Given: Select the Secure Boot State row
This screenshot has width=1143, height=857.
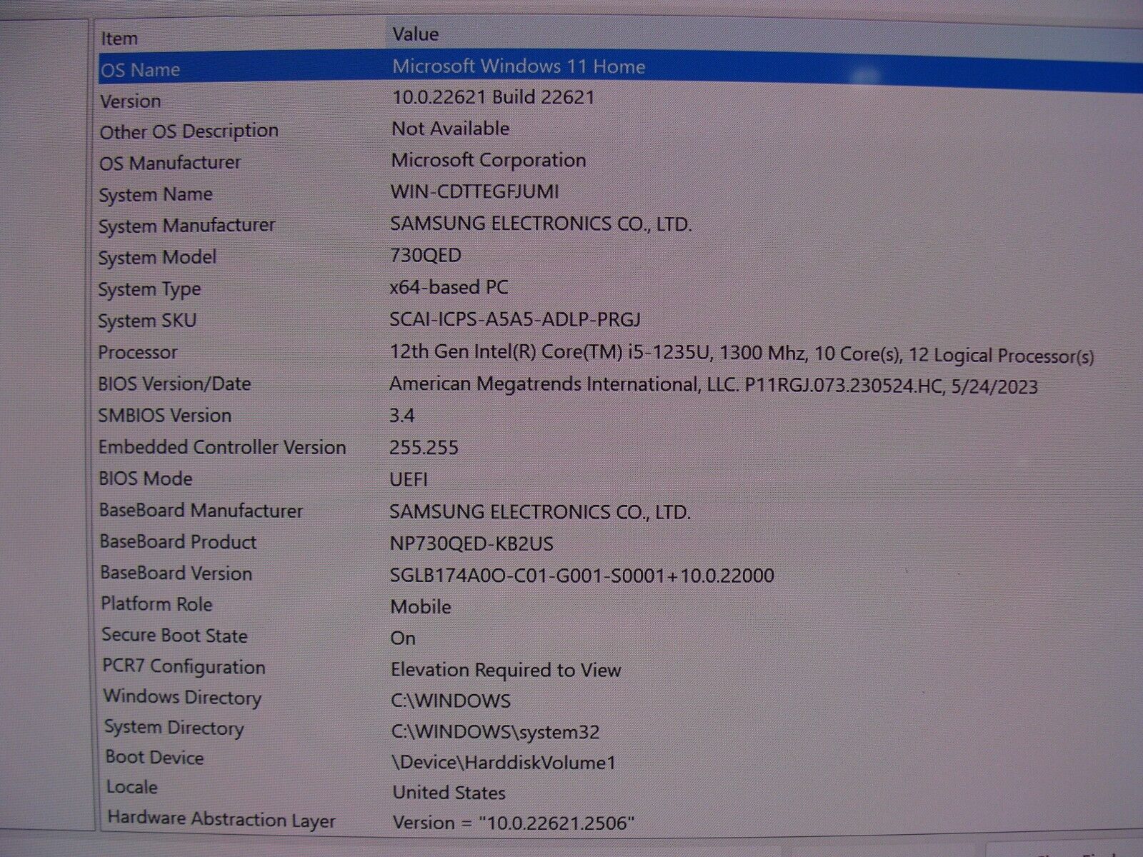Looking at the screenshot, I should pos(174,636).
